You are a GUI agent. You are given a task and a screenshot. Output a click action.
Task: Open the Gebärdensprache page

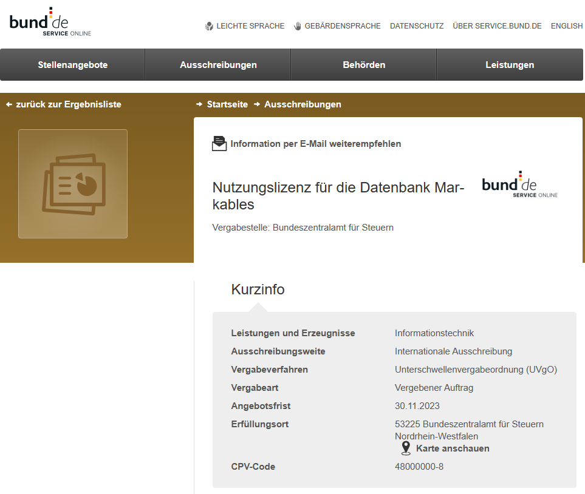click(343, 26)
